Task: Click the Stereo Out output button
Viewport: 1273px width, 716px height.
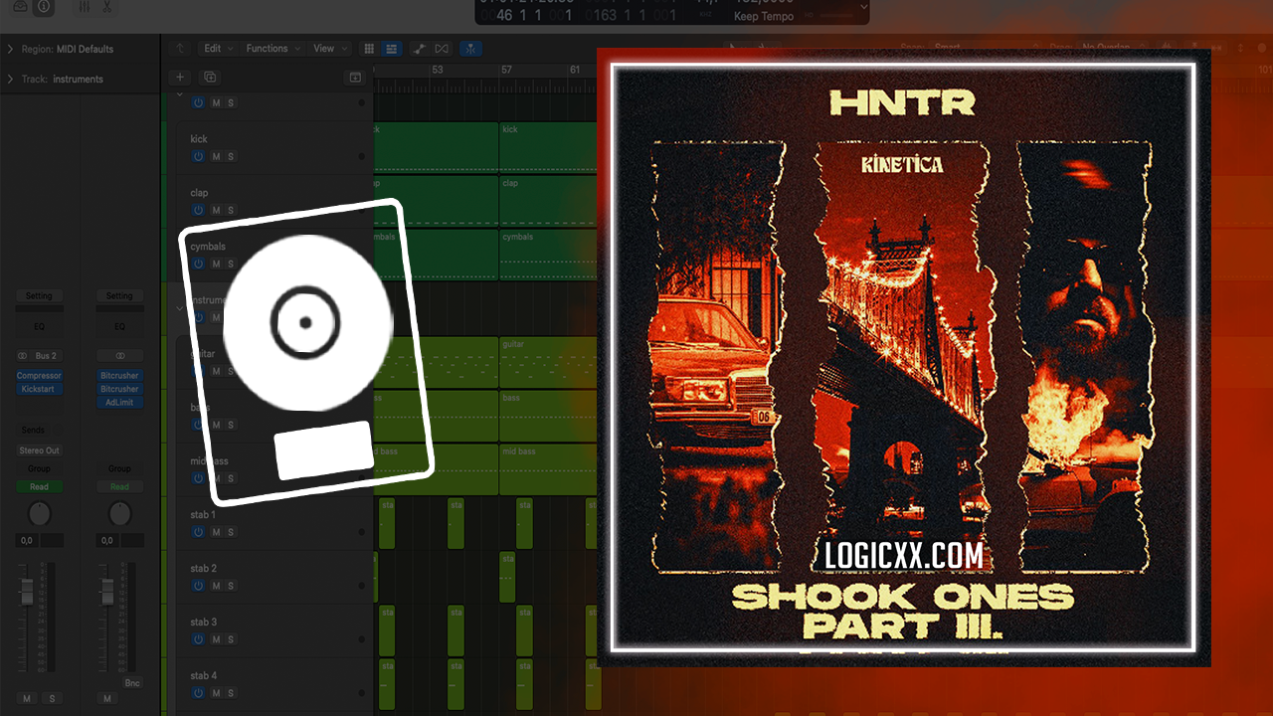Action: (x=39, y=450)
